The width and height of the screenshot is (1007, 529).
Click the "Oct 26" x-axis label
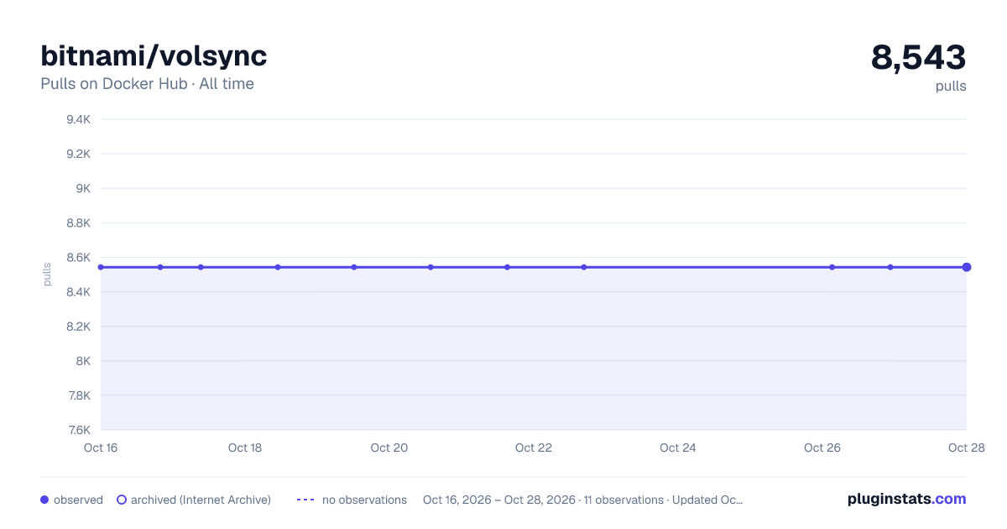click(x=822, y=448)
